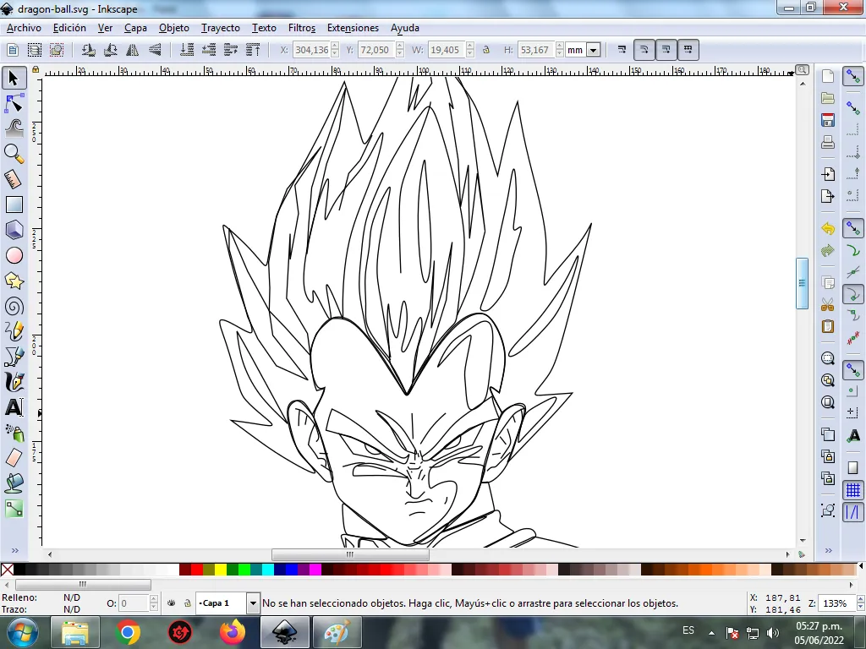Toggle current layer lock in status bar
Viewport: 866px width, 649px height.
pyautogui.click(x=187, y=603)
